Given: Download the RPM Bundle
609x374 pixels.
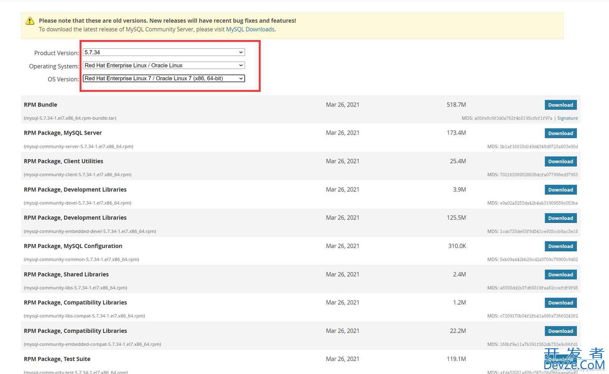Looking at the screenshot, I should 561,105.
